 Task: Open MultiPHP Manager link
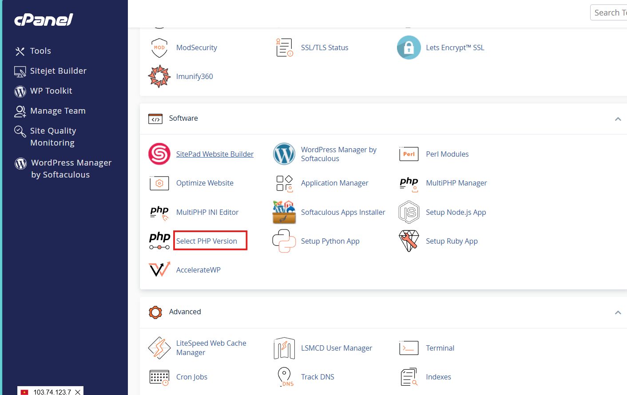(x=456, y=183)
